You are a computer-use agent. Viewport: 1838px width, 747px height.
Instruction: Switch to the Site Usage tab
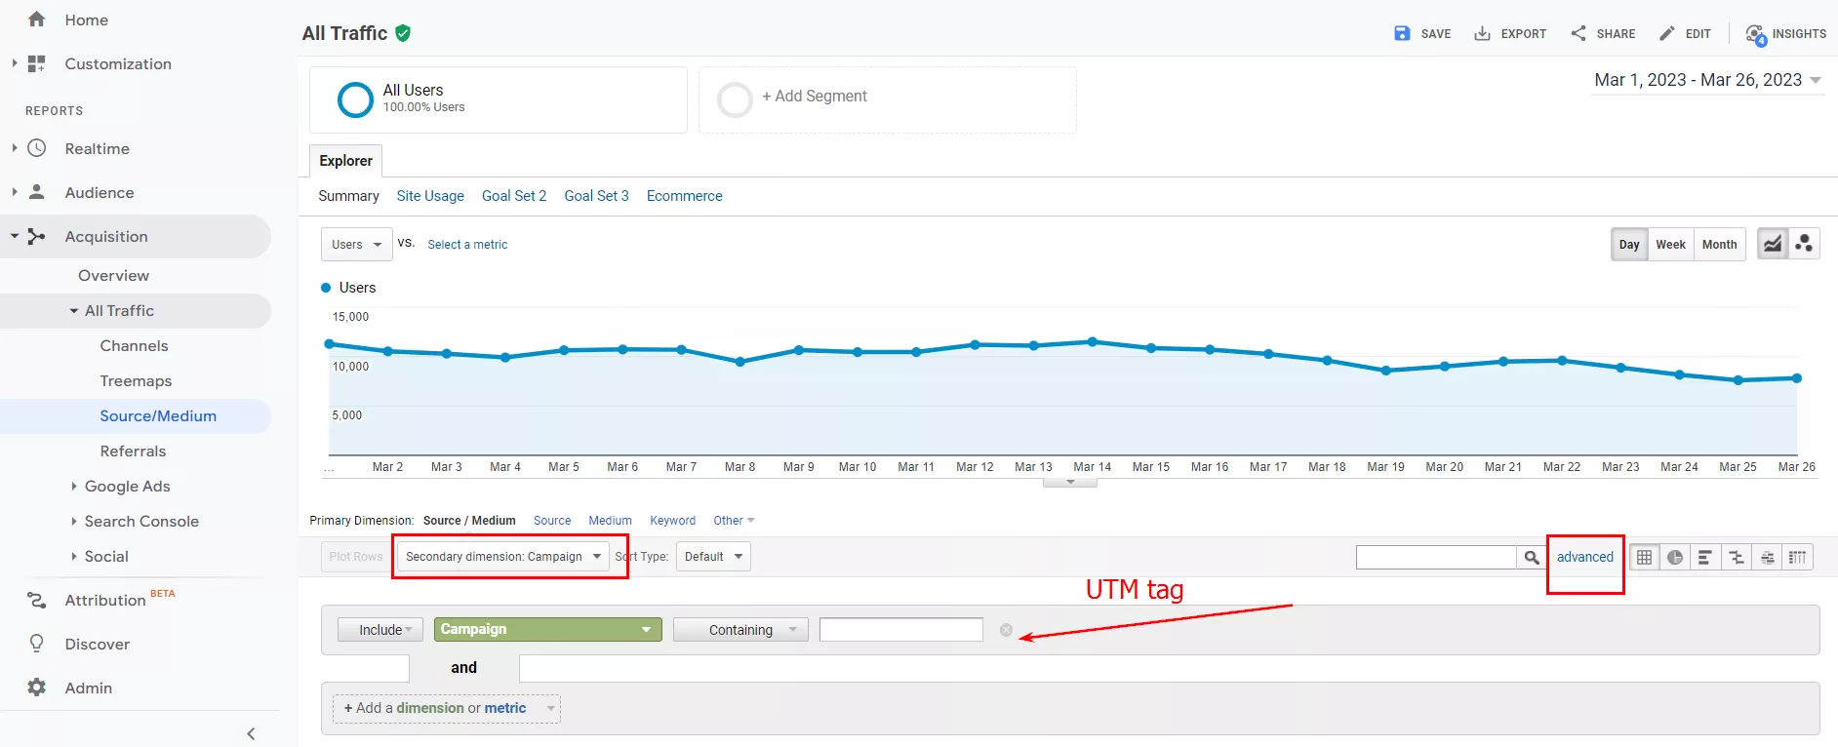(x=430, y=196)
